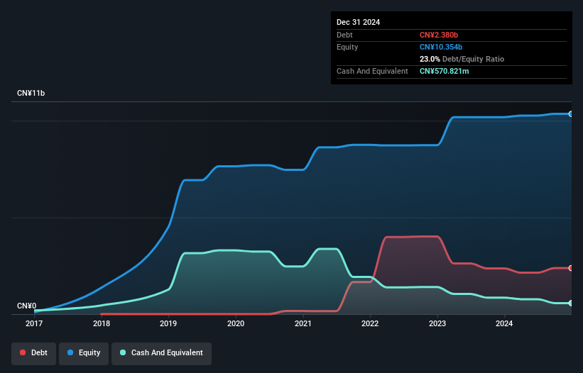Click the CN¥10.354b equity value
The height and width of the screenshot is (373, 583).
[441, 47]
